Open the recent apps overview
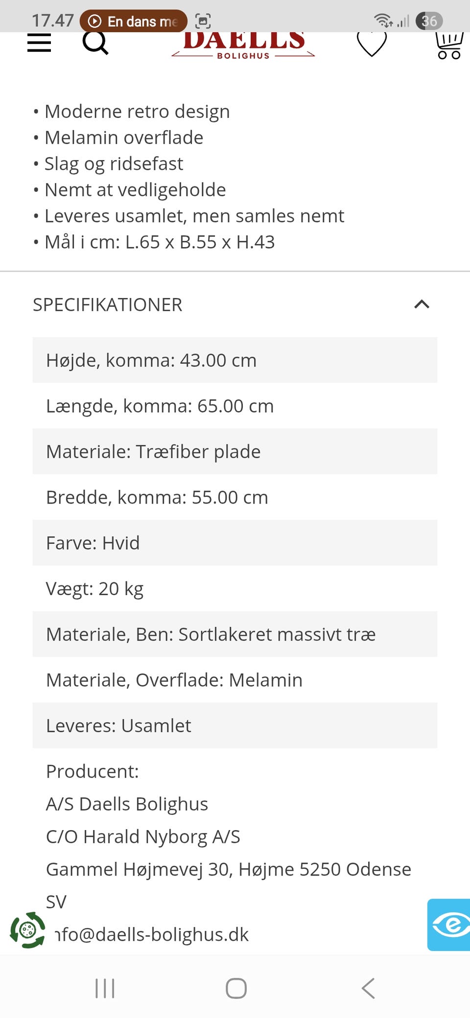This screenshot has height=1018, width=470. 105,988
